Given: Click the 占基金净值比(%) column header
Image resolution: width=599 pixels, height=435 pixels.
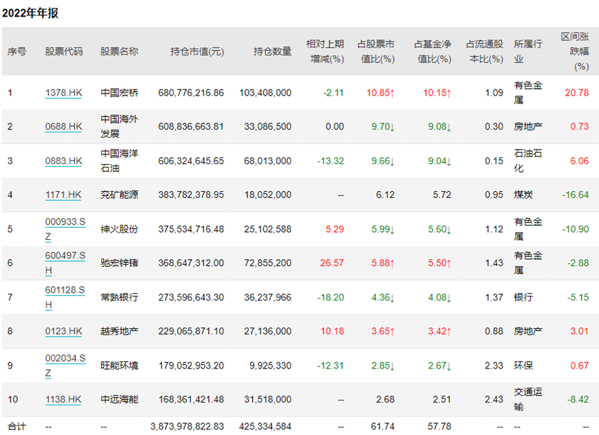Looking at the screenshot, I should (x=432, y=51).
